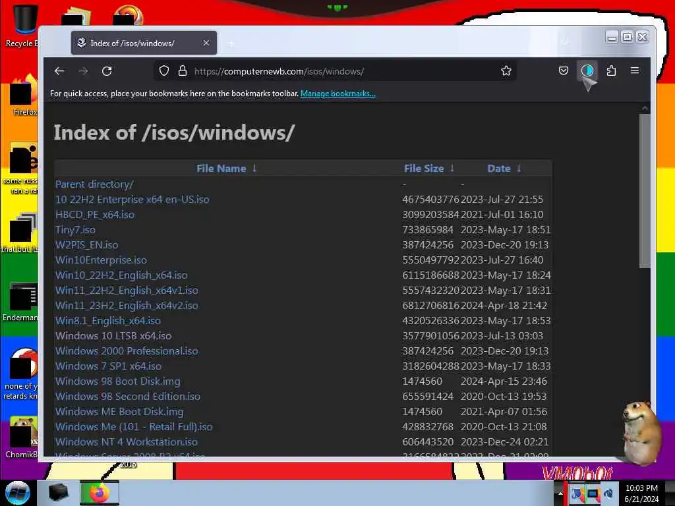Select date 2021-Jul-01 16:10
This screenshot has width=675, height=506.
tap(502, 214)
